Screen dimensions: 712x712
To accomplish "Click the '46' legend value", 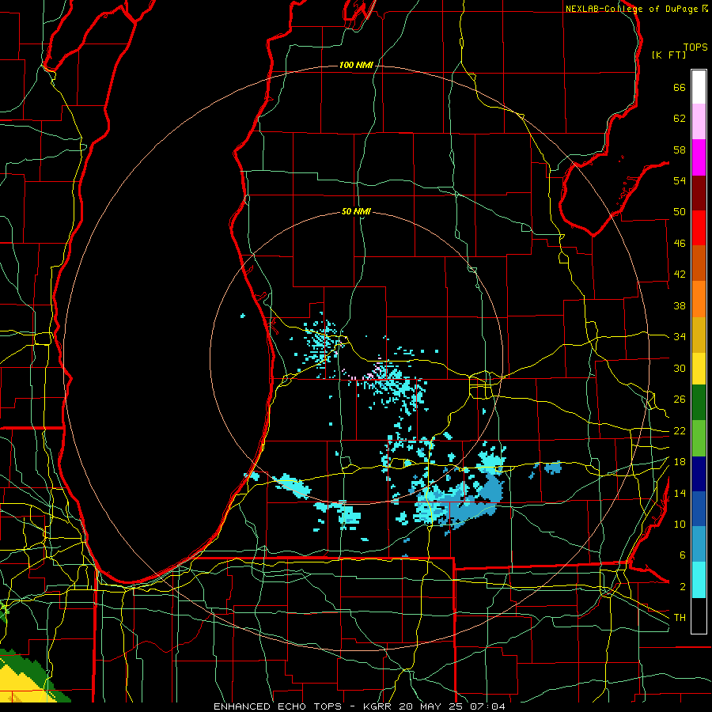I will pos(680,244).
